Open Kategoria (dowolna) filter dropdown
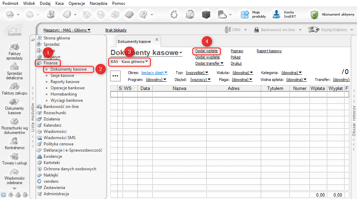Image resolution: width=357 pixels, height=199 pixels. [292, 73]
